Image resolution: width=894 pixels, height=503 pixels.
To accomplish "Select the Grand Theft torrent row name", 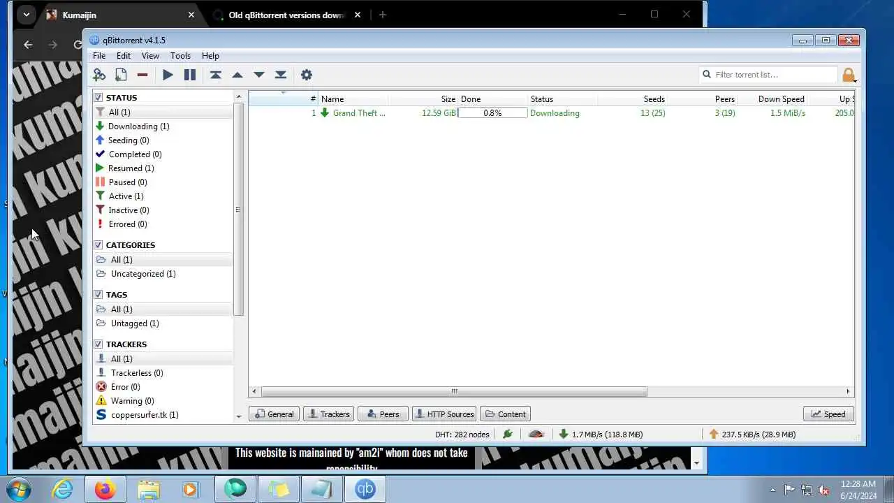I will coord(359,113).
